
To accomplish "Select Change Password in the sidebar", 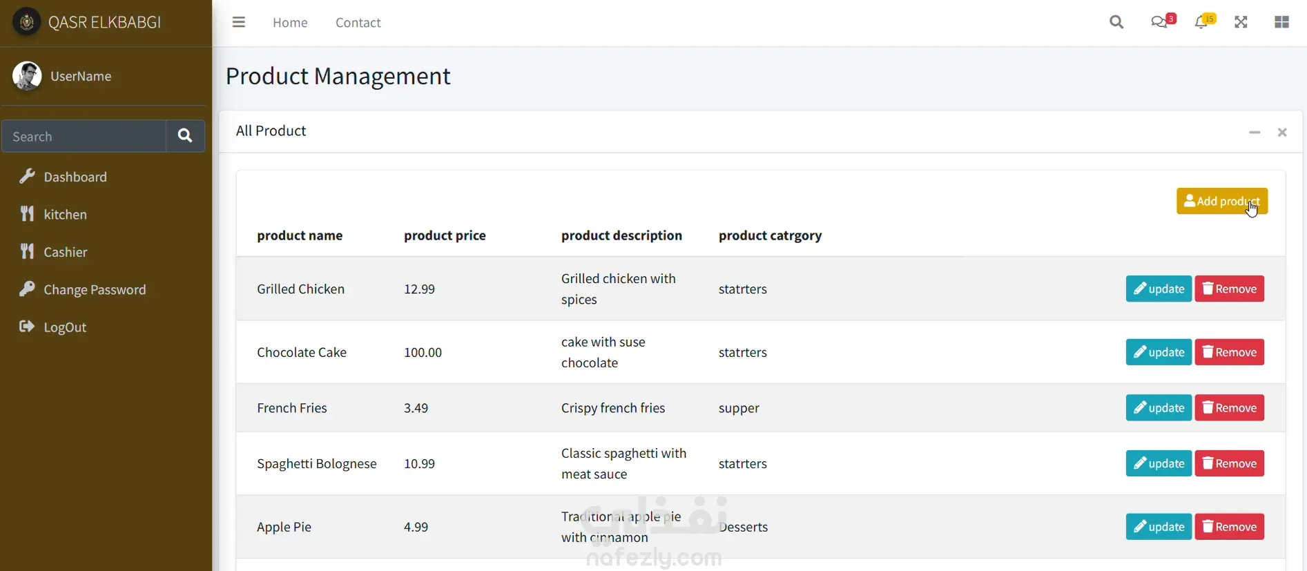I will tap(95, 290).
